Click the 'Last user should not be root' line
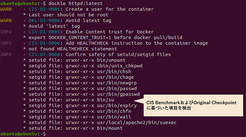 [68, 15]
